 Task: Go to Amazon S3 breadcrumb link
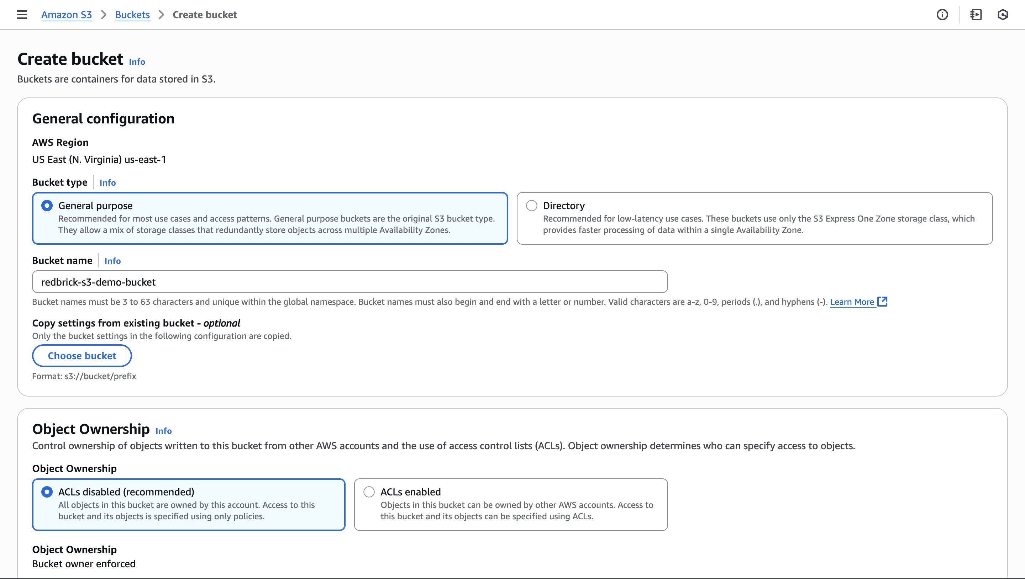(x=67, y=15)
